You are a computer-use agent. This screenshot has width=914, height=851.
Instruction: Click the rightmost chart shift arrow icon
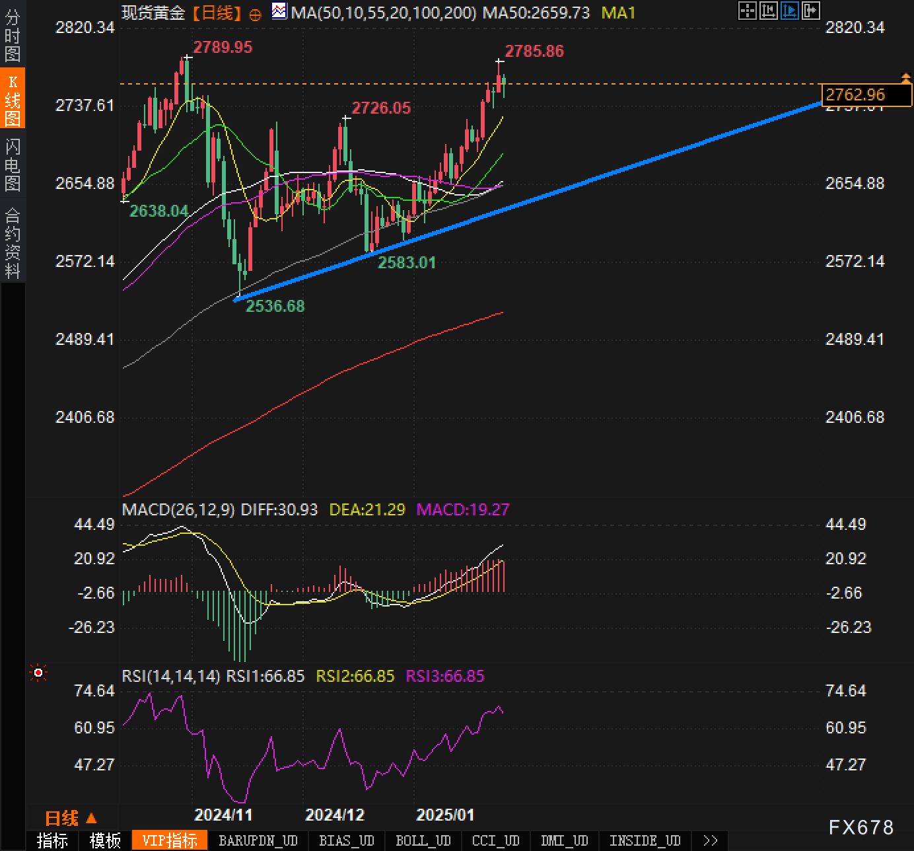coord(810,11)
